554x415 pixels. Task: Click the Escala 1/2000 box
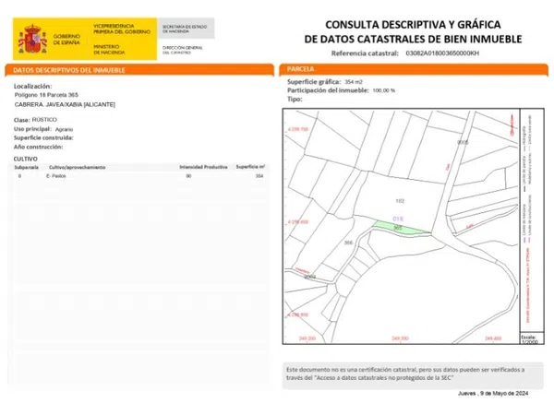point(527,340)
